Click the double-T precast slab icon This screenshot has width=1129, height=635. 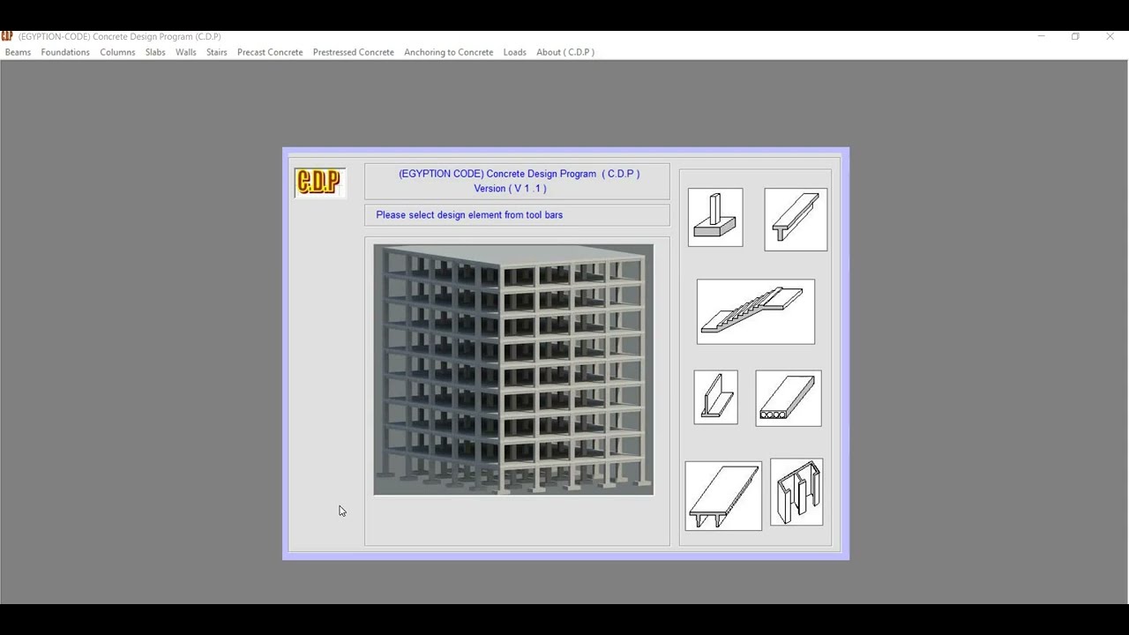[x=723, y=496]
